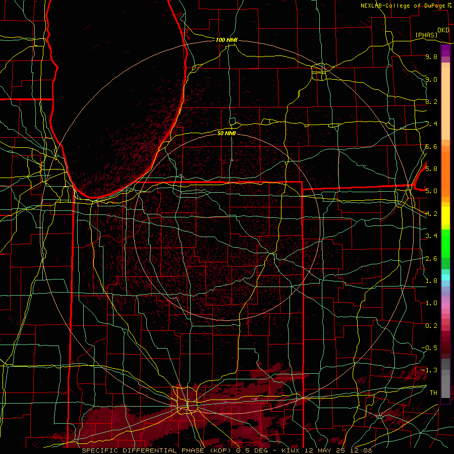
Task: Select the 1.8 value on the scale
Action: pyautogui.click(x=431, y=280)
